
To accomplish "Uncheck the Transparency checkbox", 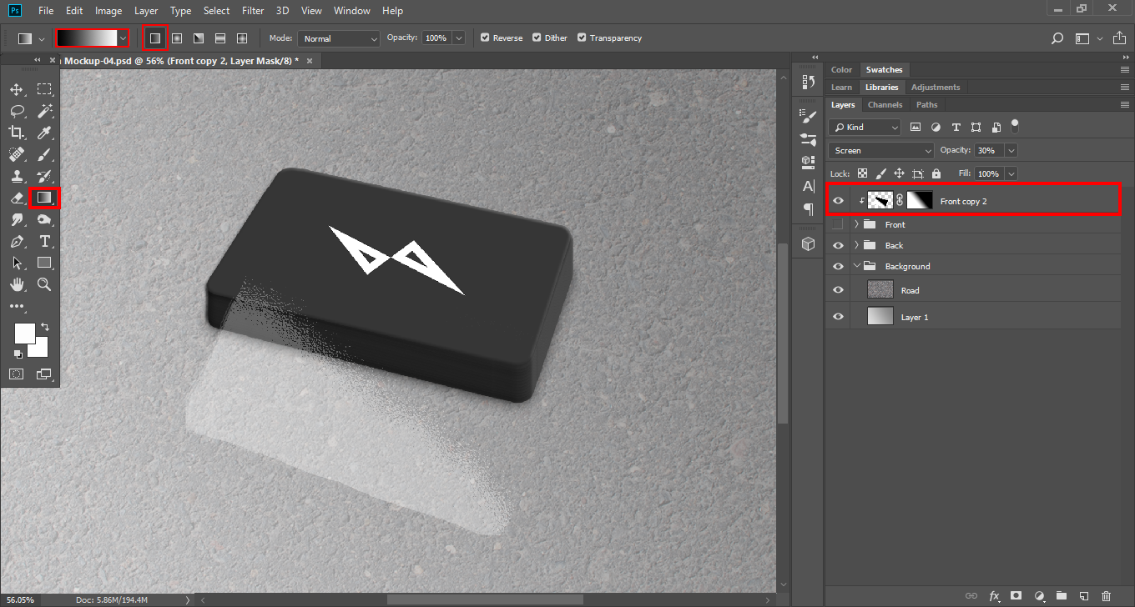I will [x=582, y=38].
